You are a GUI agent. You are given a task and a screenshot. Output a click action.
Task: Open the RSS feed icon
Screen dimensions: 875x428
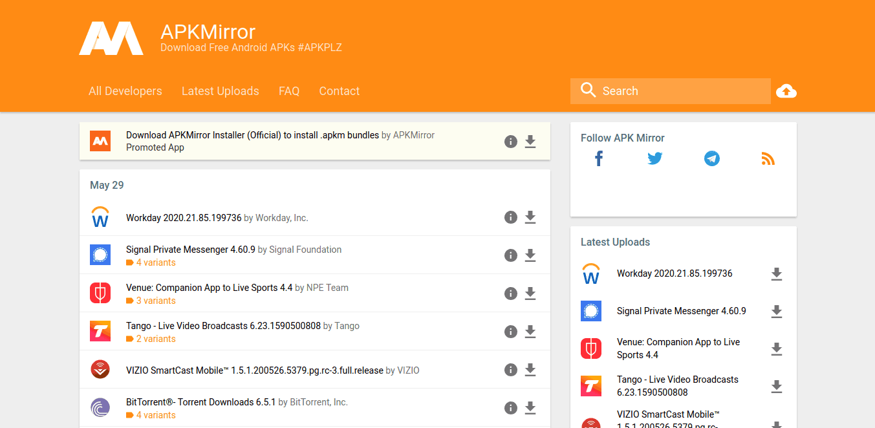pos(768,158)
